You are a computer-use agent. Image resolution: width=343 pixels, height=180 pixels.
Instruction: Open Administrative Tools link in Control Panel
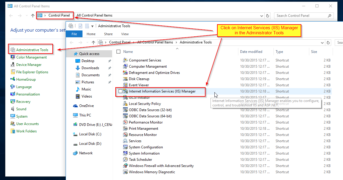coord(32,50)
